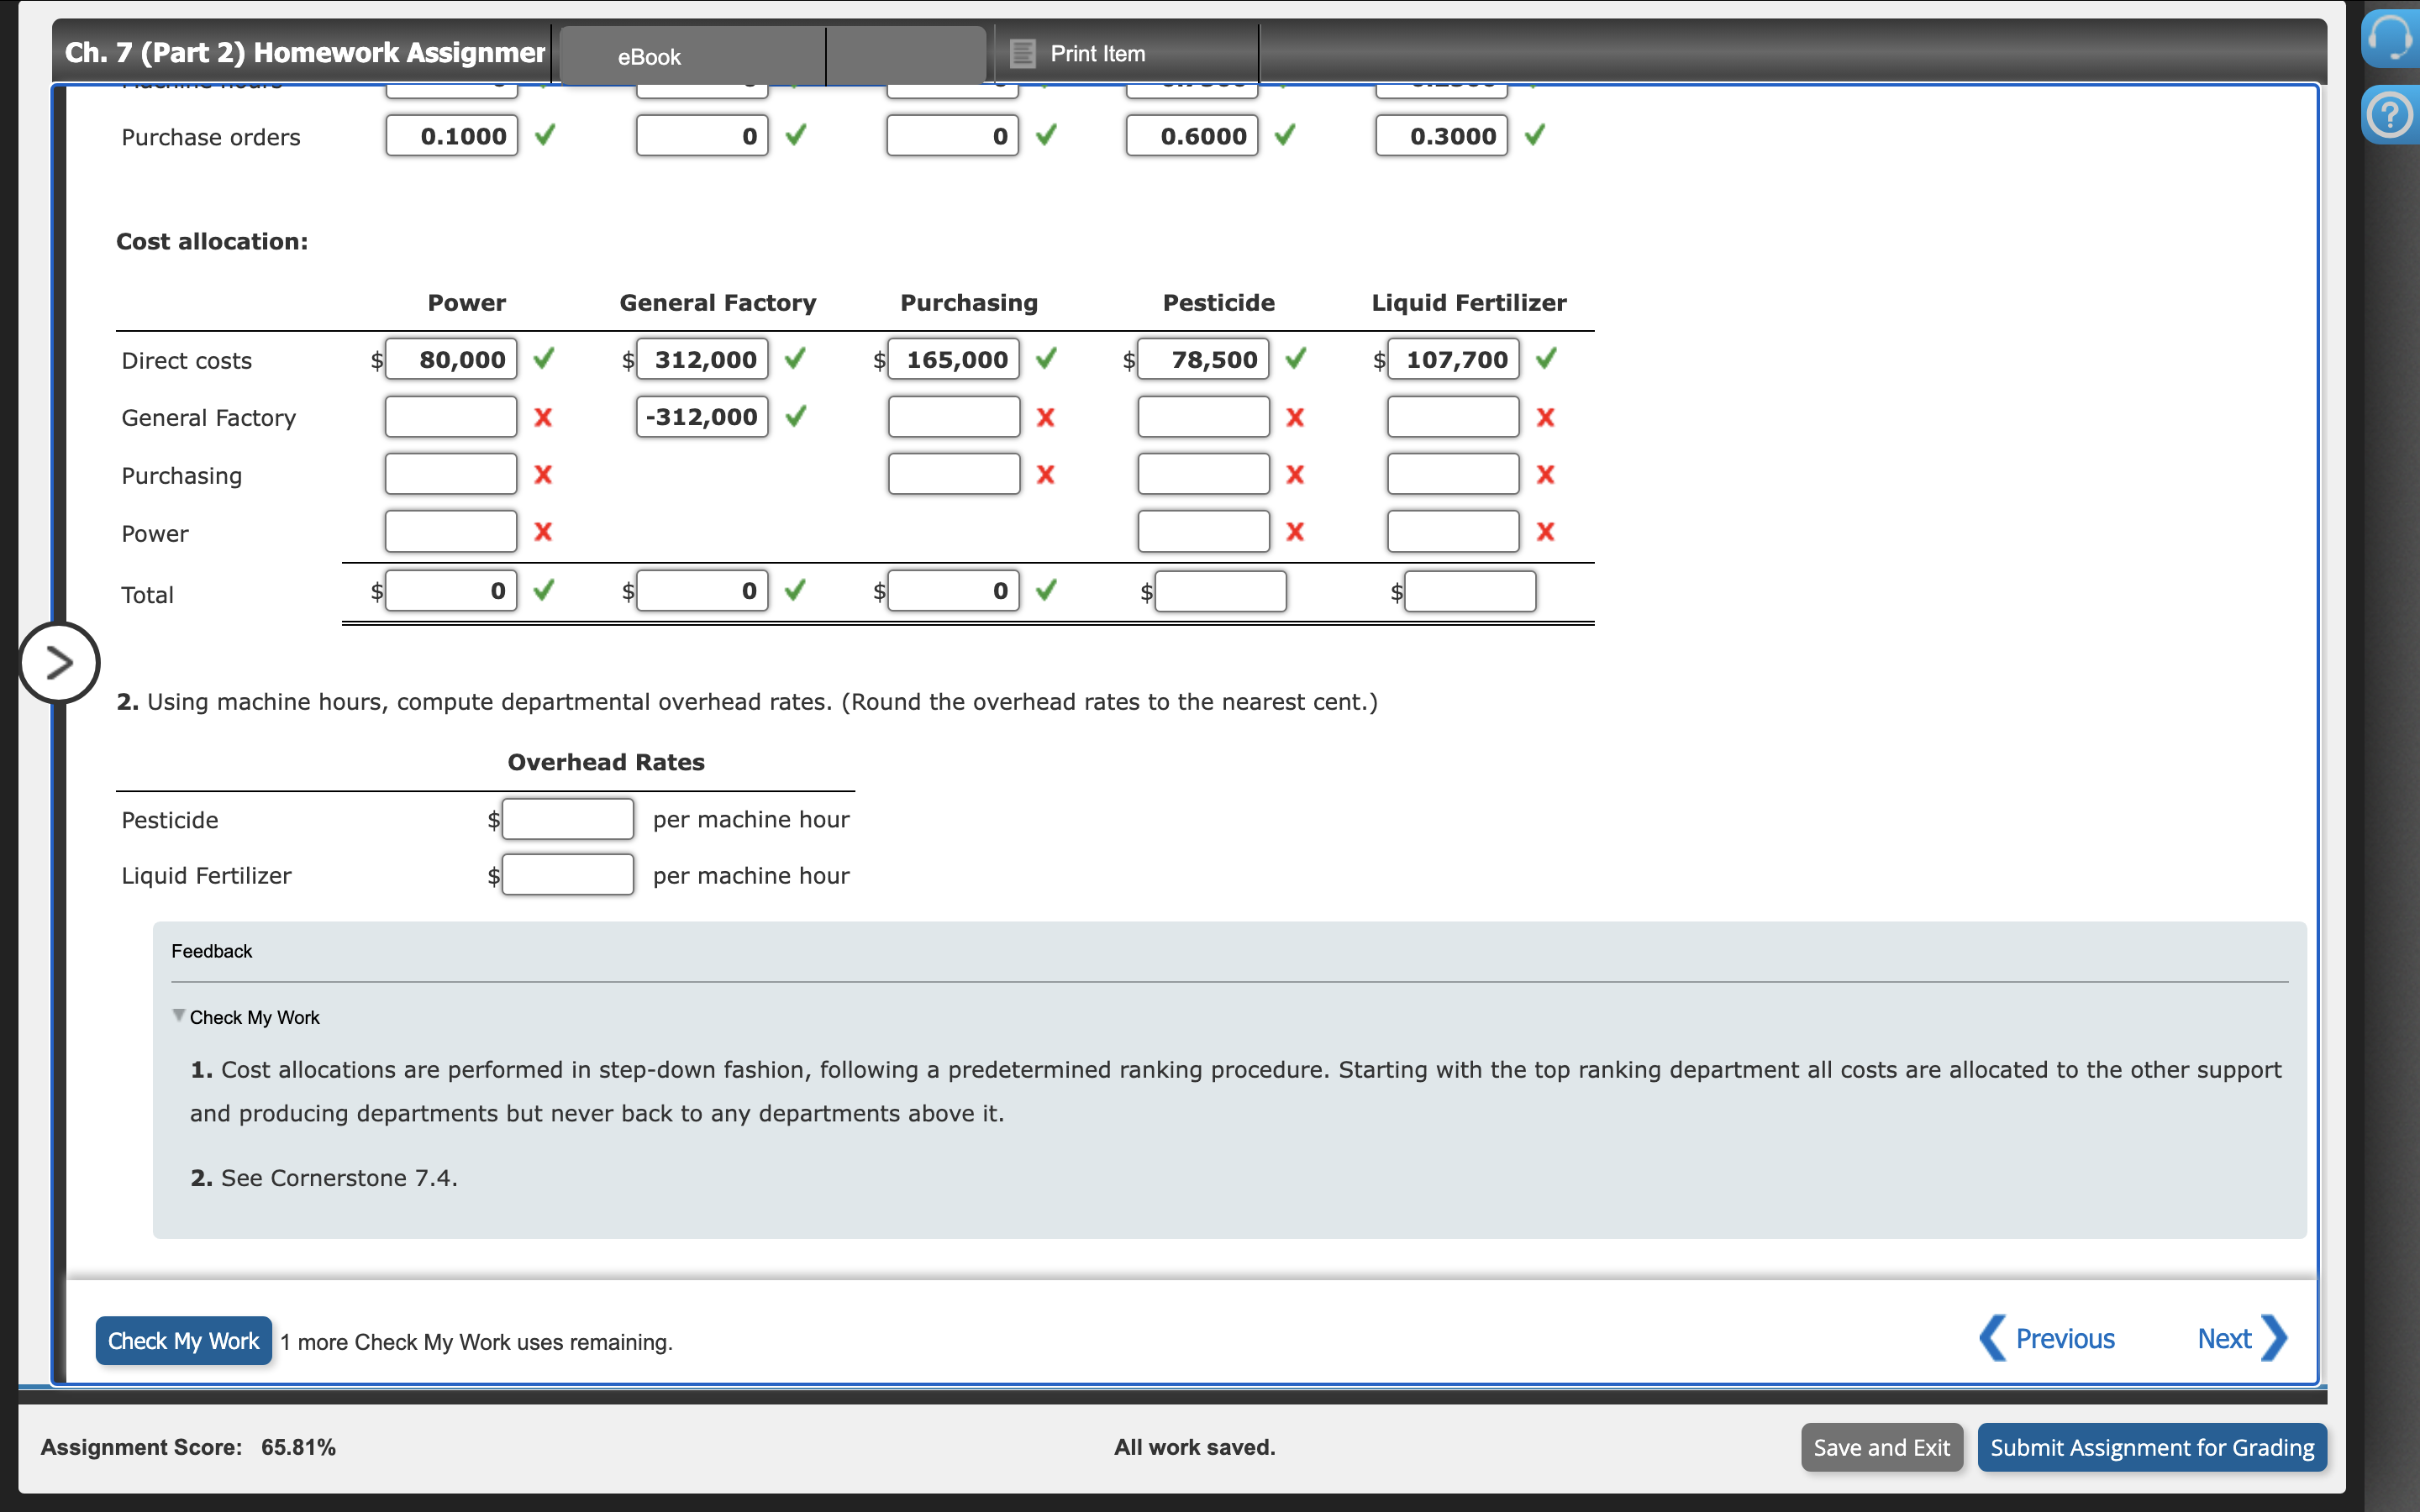Select the Pesticide overhead rate input field

coord(567,818)
